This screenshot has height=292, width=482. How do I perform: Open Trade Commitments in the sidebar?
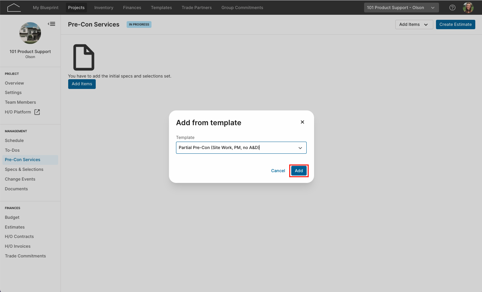click(25, 256)
